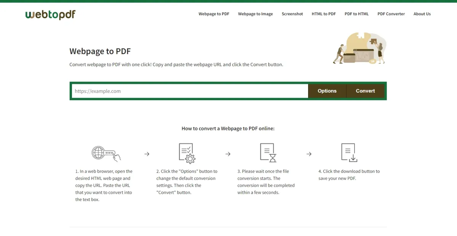Click the 'Convert webpage to PDF with one click!' description
457x236 pixels.
[176, 64]
